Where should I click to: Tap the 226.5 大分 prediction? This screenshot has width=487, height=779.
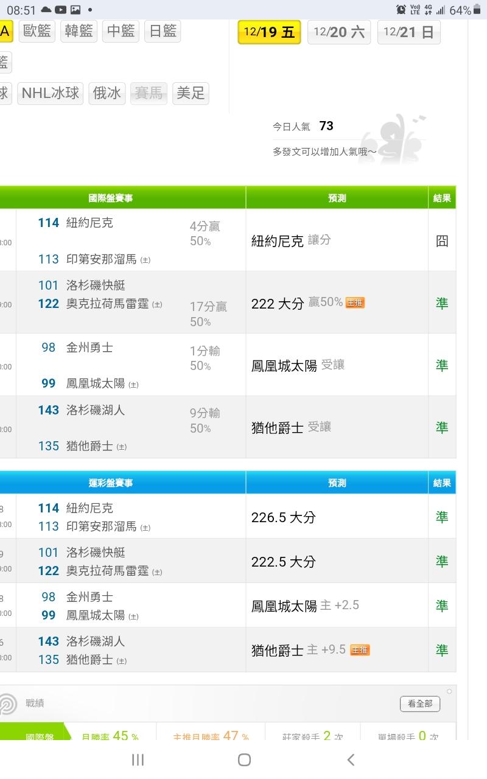coord(284,517)
